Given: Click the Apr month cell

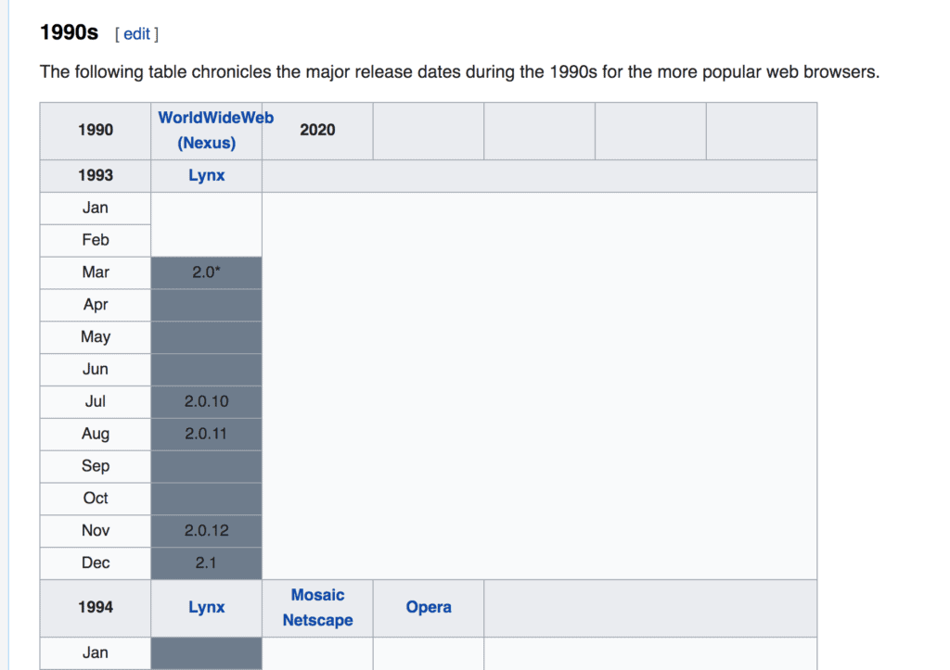Looking at the screenshot, I should click(x=96, y=305).
